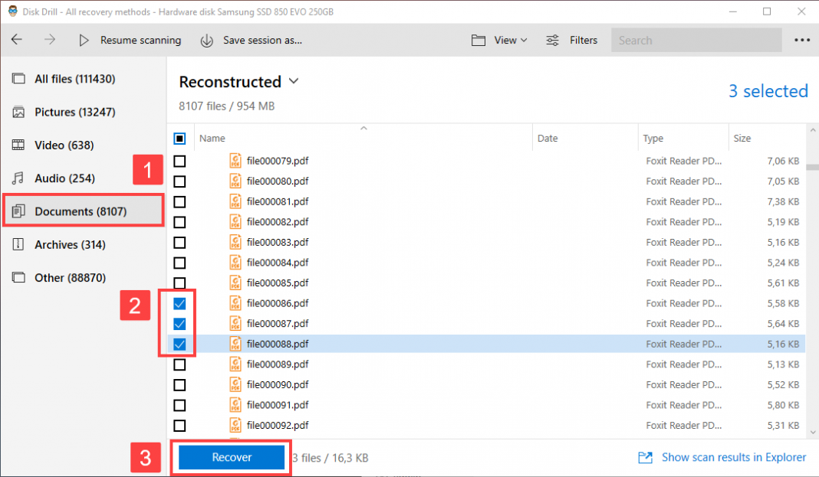819x477 pixels.
Task: Click the PDF icon next to file000079.pdf
Action: [x=235, y=160]
